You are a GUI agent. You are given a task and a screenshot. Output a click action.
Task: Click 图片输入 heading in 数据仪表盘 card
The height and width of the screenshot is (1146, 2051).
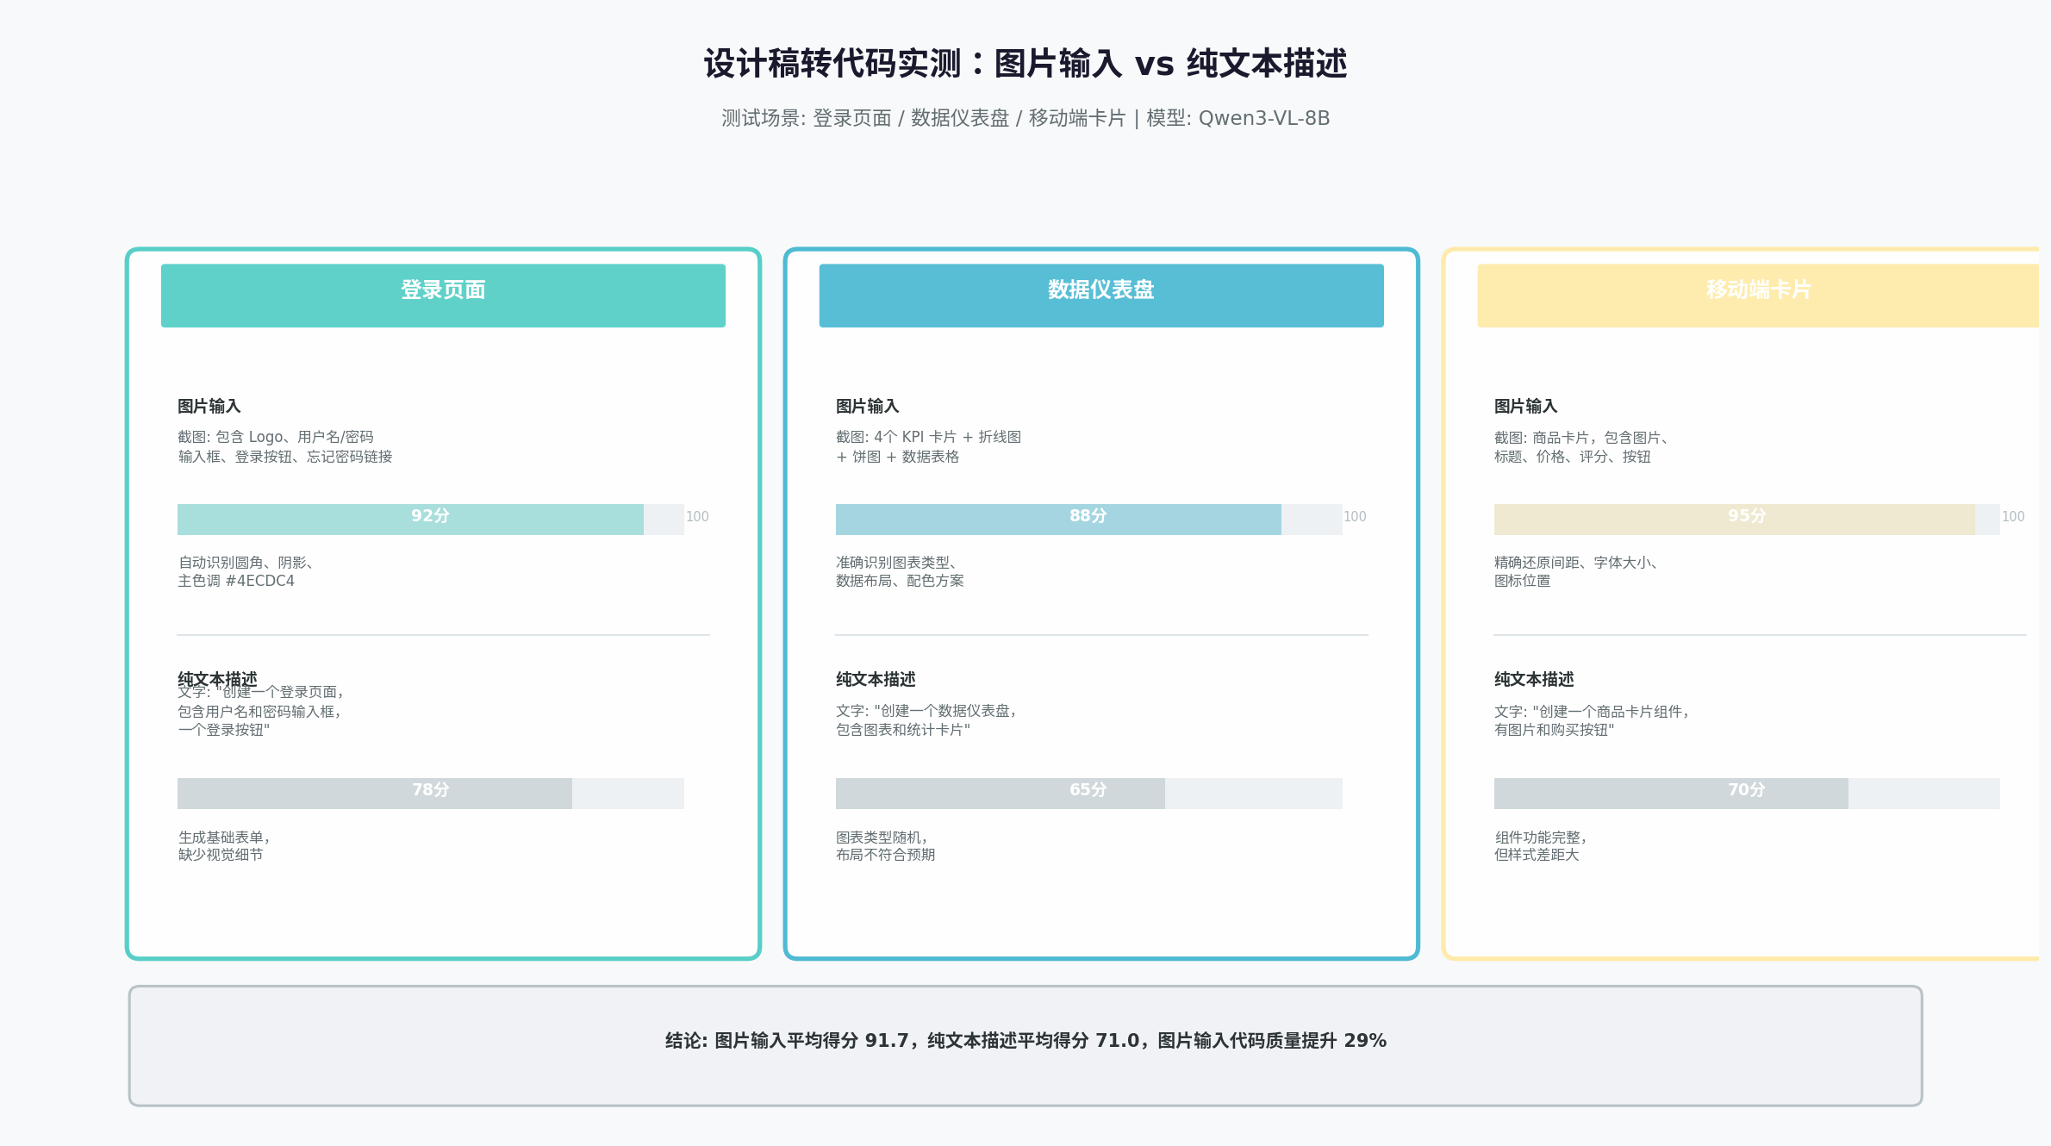[868, 406]
